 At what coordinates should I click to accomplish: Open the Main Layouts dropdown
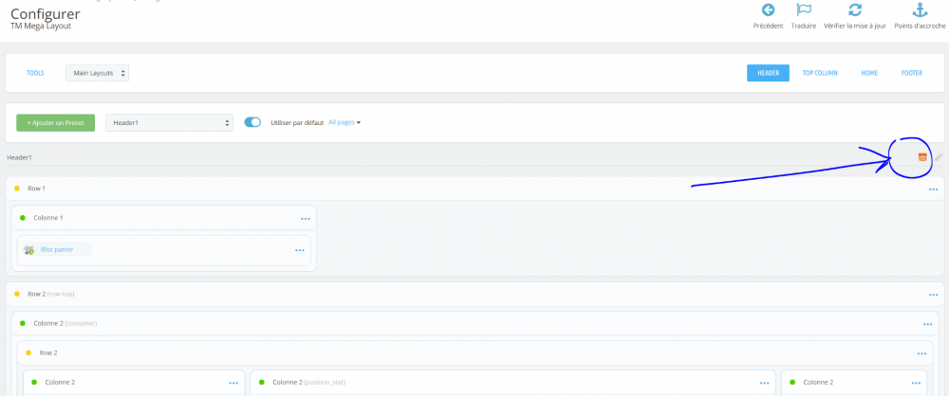(97, 73)
